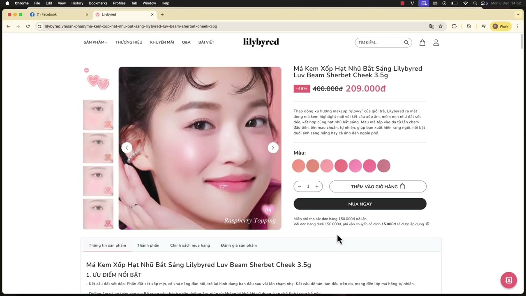Screen dimensions: 526x296
Task: Switch to the Chính sách mua hàng tab
Action: (x=190, y=245)
